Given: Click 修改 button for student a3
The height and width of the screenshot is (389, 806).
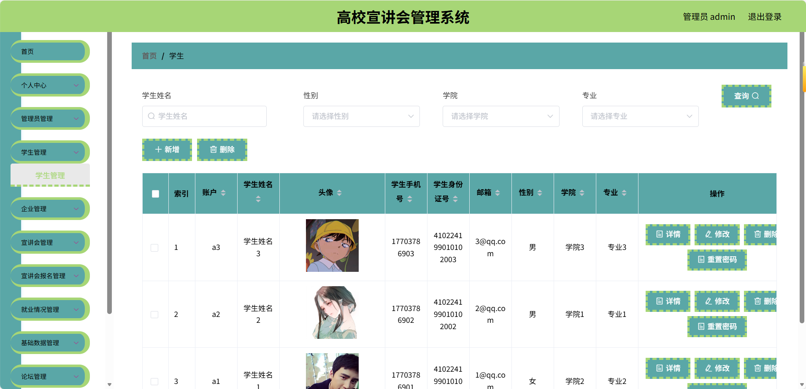Looking at the screenshot, I should (717, 234).
